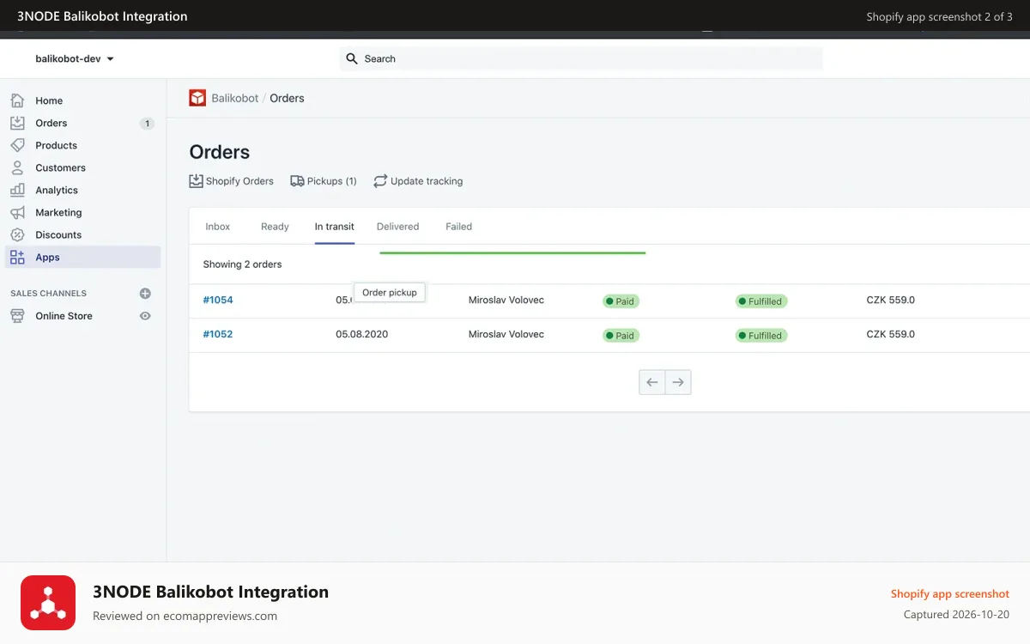Click CZK 559.0 in order #1054 row

[891, 300]
